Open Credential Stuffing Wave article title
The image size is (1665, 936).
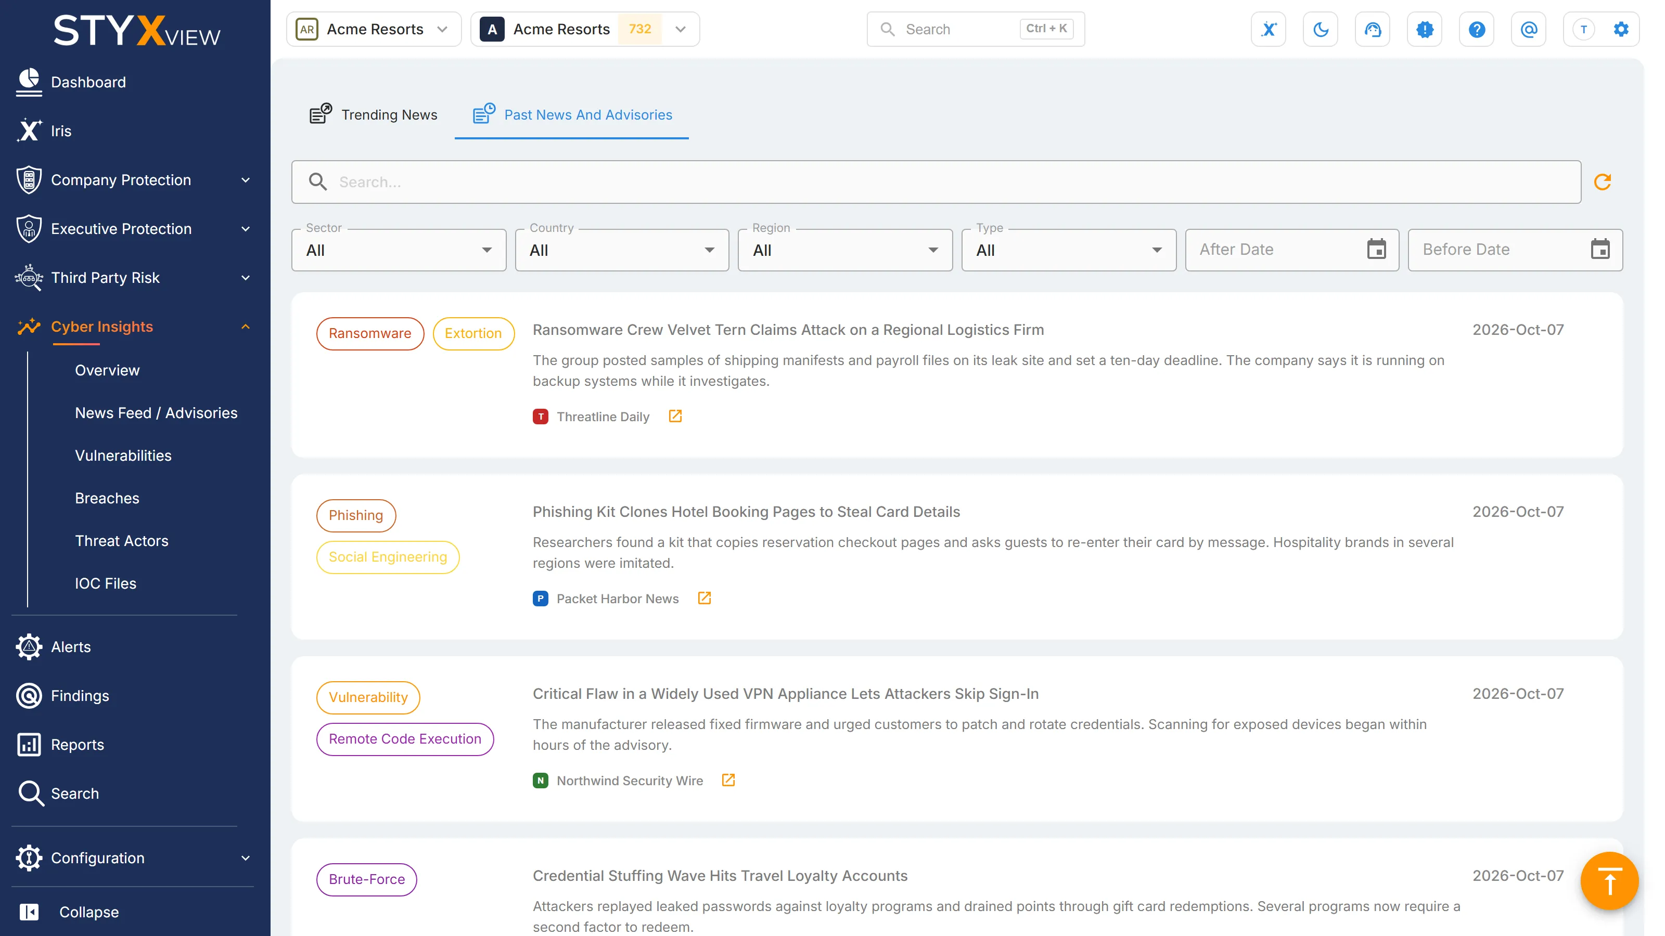pyautogui.click(x=720, y=876)
